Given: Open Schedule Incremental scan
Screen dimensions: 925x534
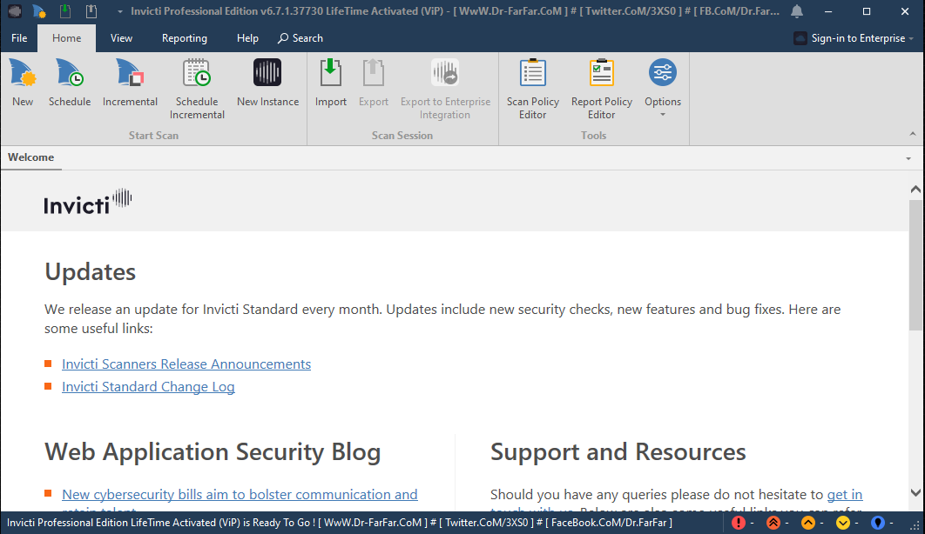Looking at the screenshot, I should point(197,89).
